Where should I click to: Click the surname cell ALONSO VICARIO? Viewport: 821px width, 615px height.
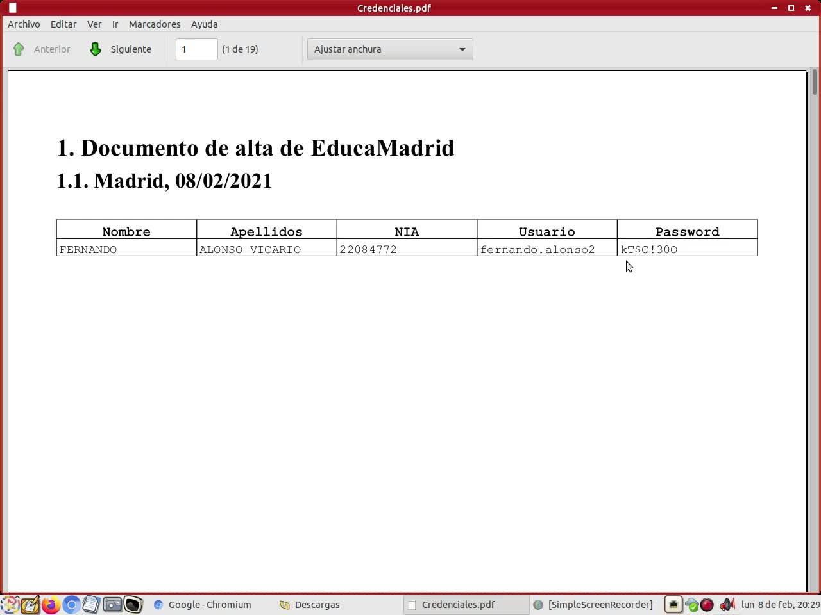pos(267,249)
